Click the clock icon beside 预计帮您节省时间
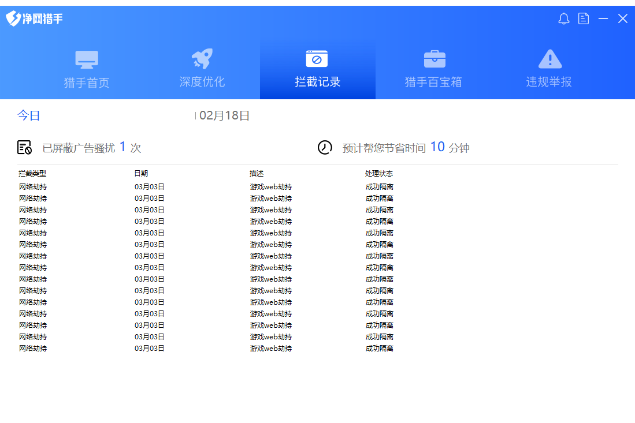This screenshot has width=635, height=423. pyautogui.click(x=325, y=147)
